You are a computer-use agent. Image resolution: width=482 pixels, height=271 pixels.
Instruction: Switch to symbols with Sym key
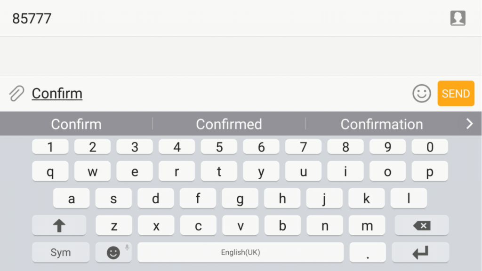tap(61, 252)
